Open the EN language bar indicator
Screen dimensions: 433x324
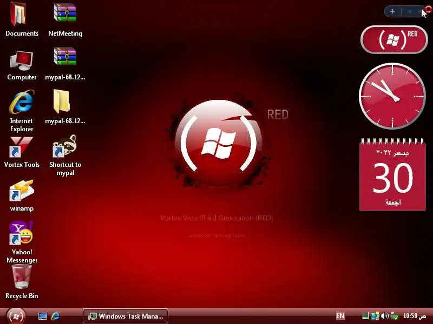click(x=340, y=316)
